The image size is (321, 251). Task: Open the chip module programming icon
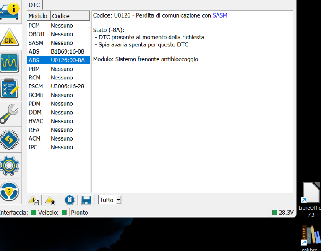coord(9,140)
